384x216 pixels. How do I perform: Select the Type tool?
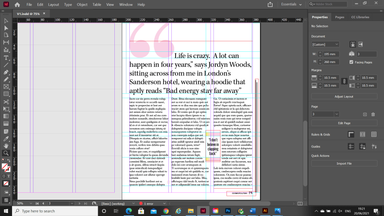click(x=6, y=57)
